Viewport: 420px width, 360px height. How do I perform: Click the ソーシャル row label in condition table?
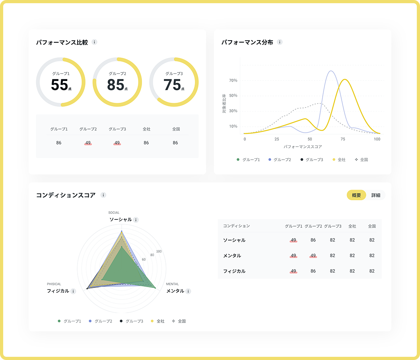[234, 240]
